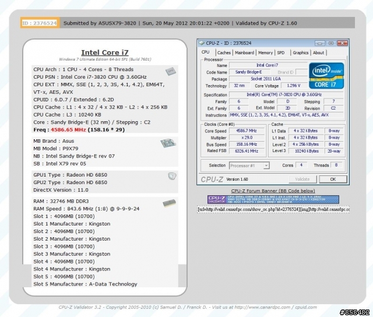Switch to the Graphics tab
The image size is (373, 317).
(x=301, y=52)
